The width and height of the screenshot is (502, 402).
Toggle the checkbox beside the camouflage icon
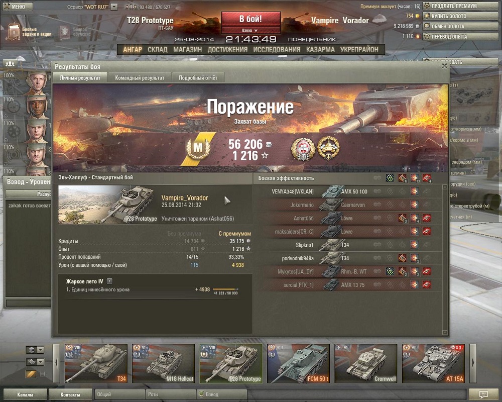[x=42, y=374]
